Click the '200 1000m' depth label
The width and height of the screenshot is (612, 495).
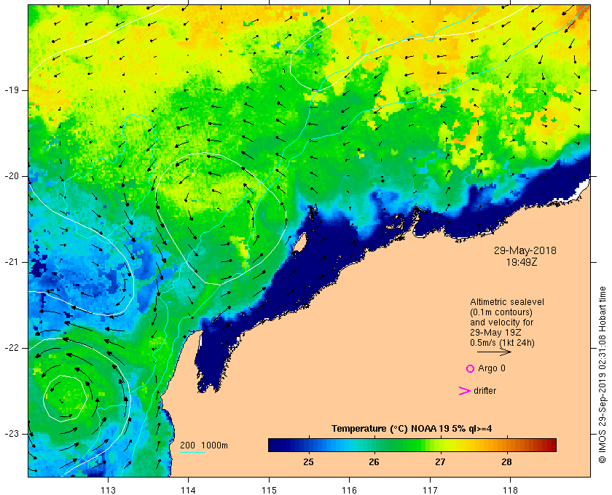(x=204, y=445)
